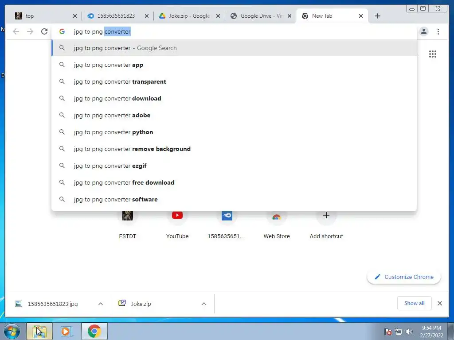Click the address bar search text
This screenshot has height=340, width=454.
coord(102,31)
